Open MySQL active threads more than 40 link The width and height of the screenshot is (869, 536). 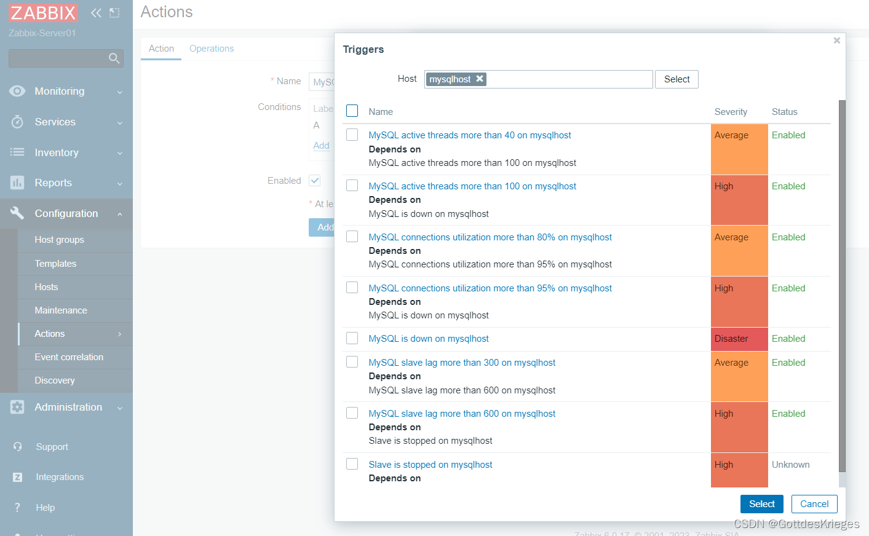(470, 135)
